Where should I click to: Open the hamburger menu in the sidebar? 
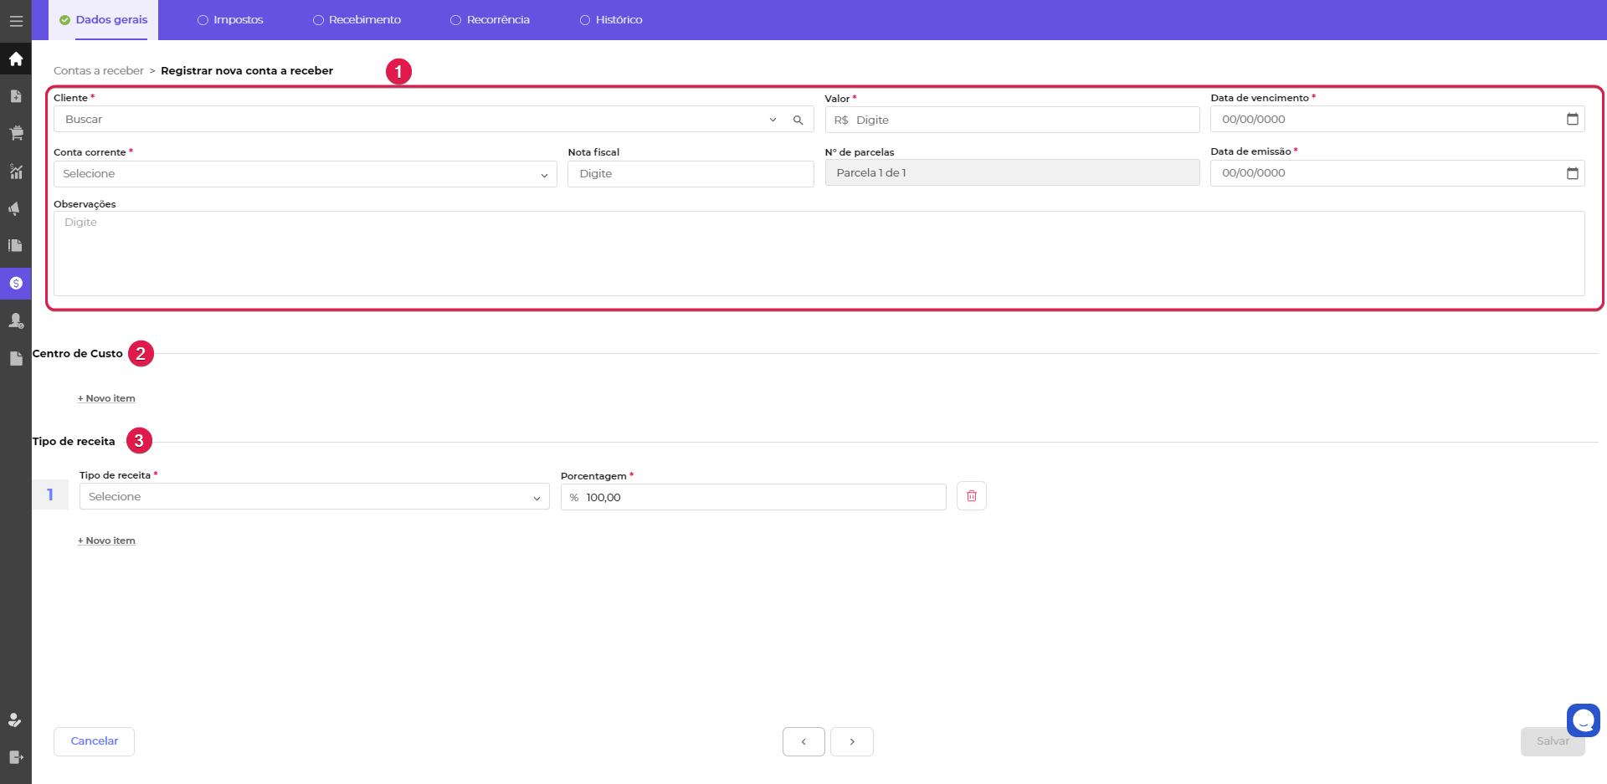pyautogui.click(x=16, y=21)
